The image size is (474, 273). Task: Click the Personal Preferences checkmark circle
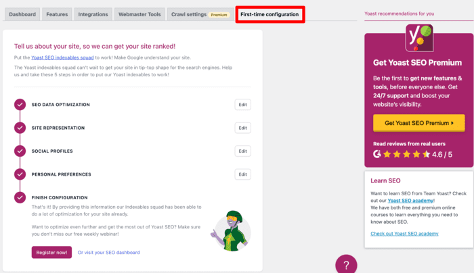click(20, 174)
